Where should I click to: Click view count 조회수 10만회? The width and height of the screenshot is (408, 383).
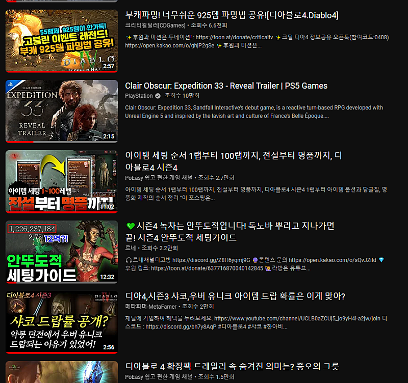tap(182, 96)
